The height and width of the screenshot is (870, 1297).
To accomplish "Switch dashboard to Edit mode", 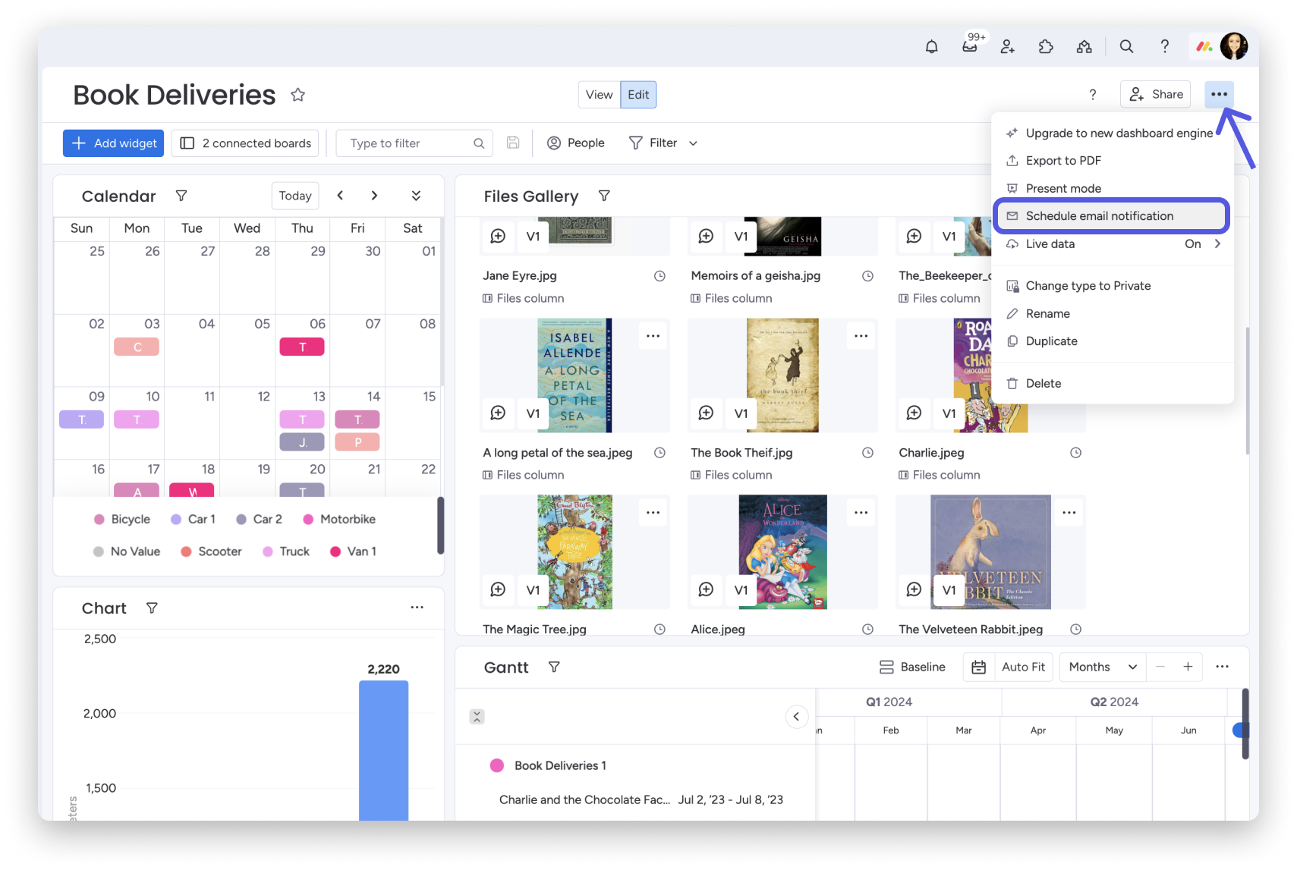I will [638, 95].
